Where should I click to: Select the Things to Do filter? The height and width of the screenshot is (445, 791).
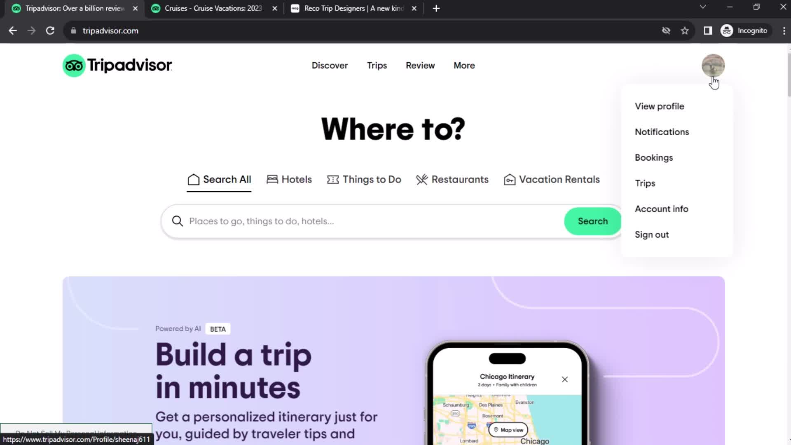[363, 179]
